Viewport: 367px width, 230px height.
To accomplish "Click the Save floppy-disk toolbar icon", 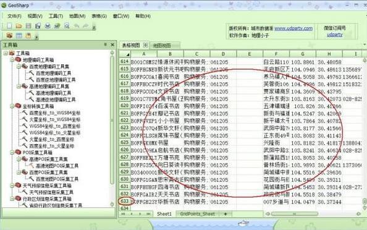I will pos(28,26).
